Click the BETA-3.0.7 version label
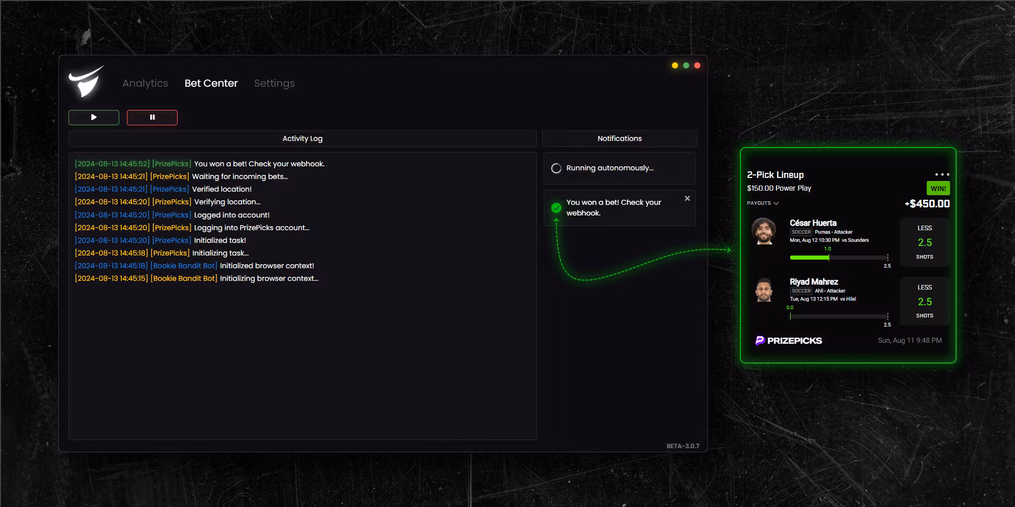 click(x=683, y=446)
